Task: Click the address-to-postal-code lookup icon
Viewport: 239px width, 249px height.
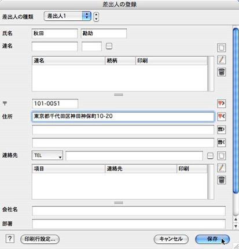Action: click(222, 116)
